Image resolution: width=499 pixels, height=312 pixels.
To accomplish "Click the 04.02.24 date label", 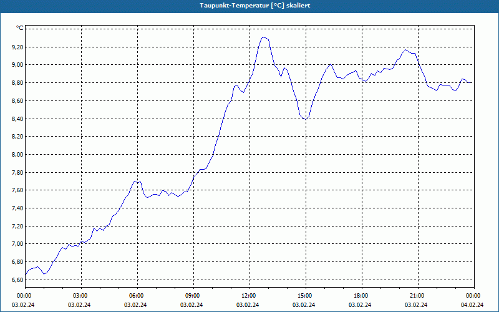I will 472,305.
